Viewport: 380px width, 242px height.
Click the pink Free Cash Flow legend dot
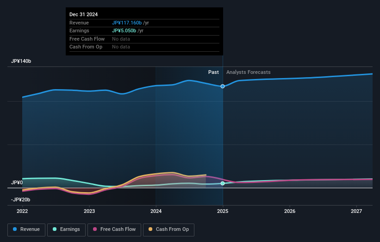(95, 229)
